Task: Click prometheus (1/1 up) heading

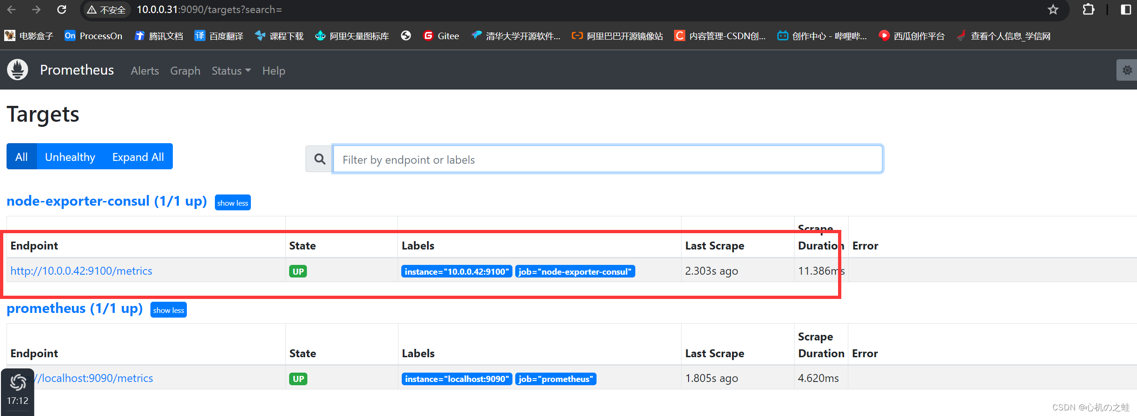Action: [75, 308]
